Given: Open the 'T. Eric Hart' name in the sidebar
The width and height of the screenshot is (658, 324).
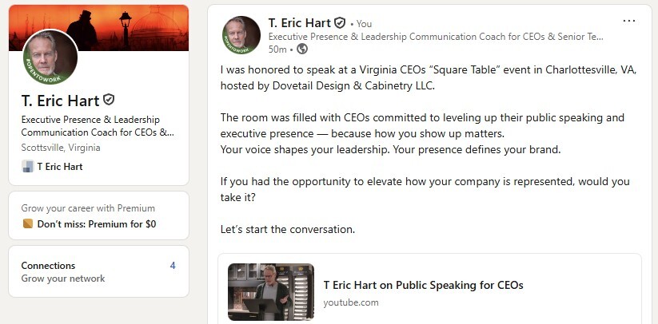Looking at the screenshot, I should 61,101.
